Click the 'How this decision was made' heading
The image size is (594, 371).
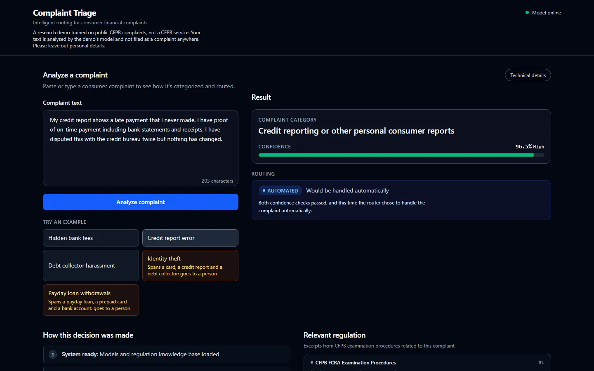[88, 335]
